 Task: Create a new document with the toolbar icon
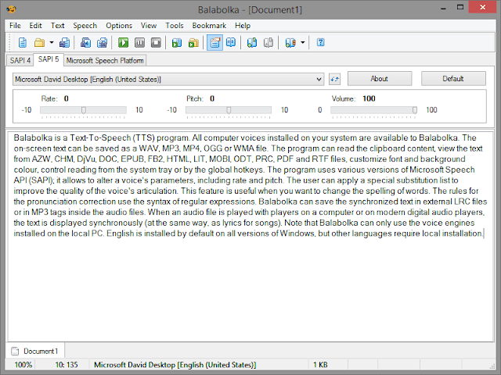coord(23,42)
